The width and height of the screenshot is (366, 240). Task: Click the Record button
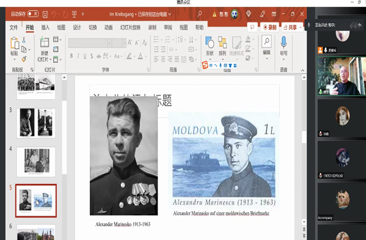[x=269, y=27]
